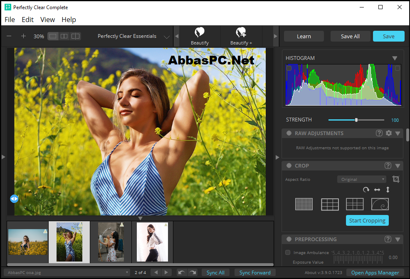Toggle RAW Adjustments section on

point(289,133)
